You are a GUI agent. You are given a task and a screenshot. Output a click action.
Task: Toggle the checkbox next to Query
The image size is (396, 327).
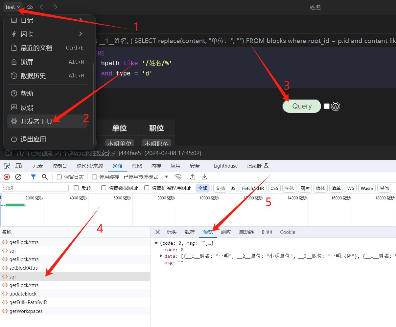(327, 106)
